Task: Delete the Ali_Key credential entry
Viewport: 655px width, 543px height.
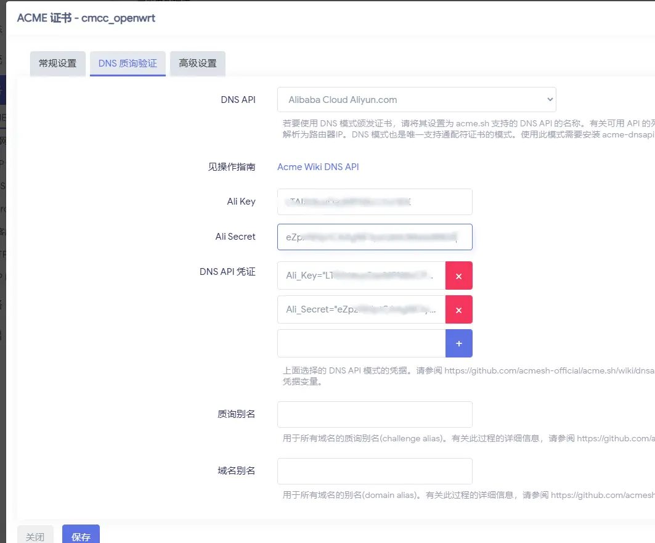Action: pos(458,276)
